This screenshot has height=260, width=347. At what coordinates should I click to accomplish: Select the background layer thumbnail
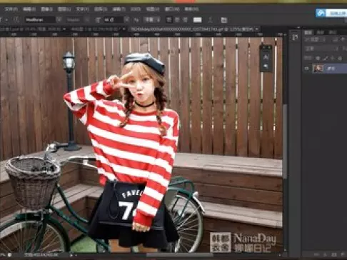point(318,69)
